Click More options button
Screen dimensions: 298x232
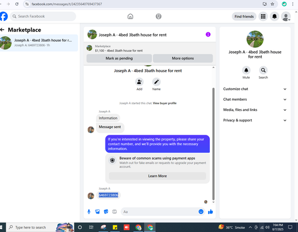[183, 58]
